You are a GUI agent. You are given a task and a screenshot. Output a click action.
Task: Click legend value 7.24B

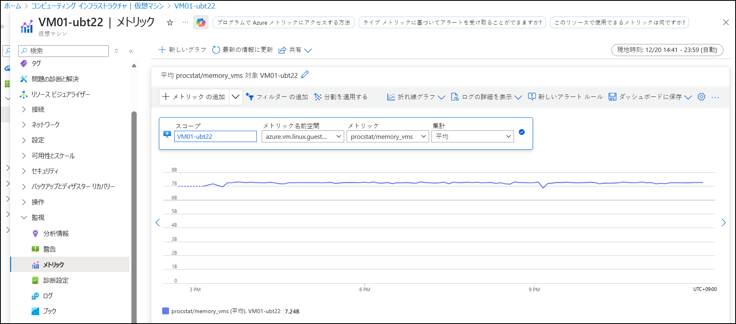(x=292, y=311)
